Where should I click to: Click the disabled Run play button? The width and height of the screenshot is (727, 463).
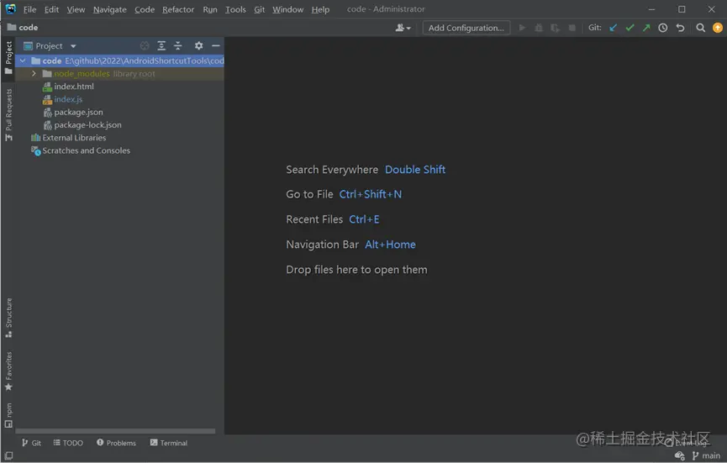pos(522,28)
